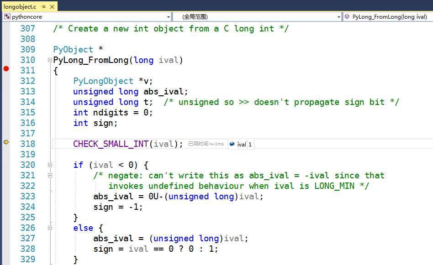
Task: Click the elapsed time hint '已用时间 <= 1ms'
Action: (x=206, y=144)
